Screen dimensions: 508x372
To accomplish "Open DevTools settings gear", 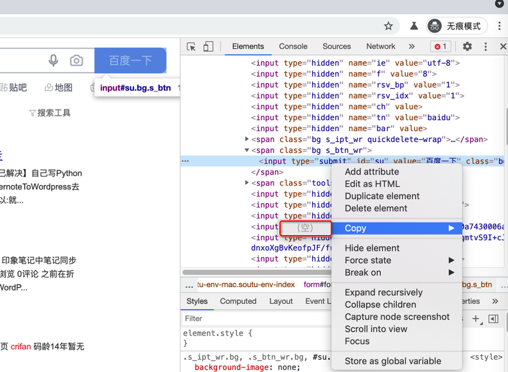I will coord(467,46).
